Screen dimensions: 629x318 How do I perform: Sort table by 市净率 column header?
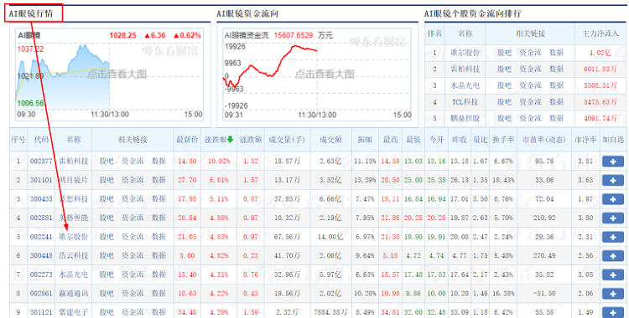point(585,140)
